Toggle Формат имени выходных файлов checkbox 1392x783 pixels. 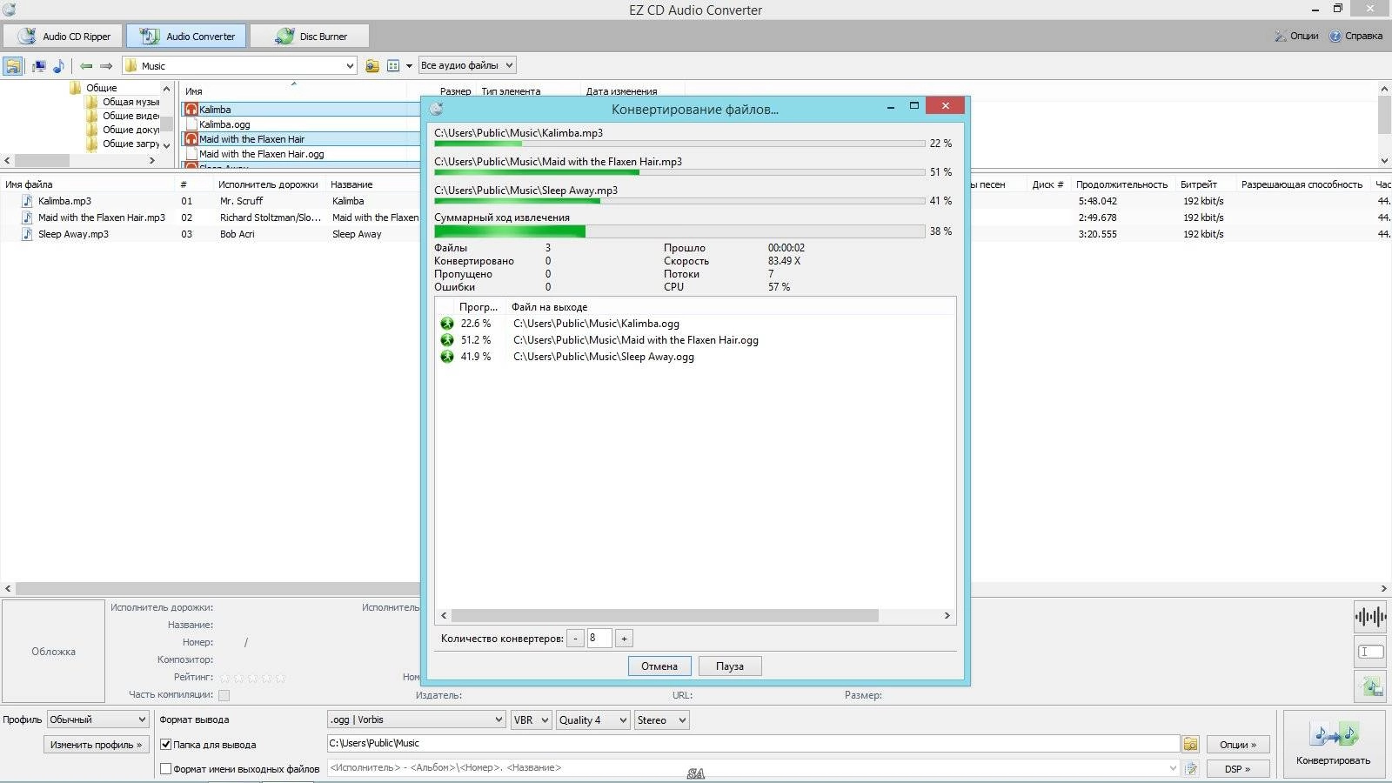coord(165,769)
